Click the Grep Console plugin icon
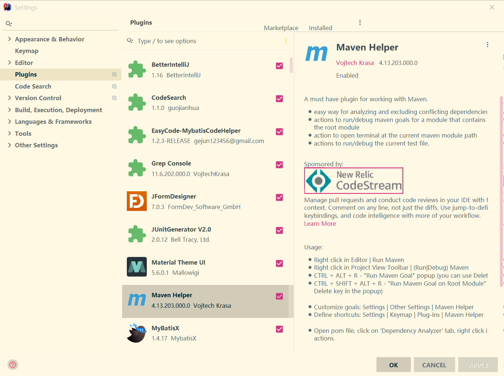Viewport: 504px width, 376px height. pyautogui.click(x=137, y=168)
